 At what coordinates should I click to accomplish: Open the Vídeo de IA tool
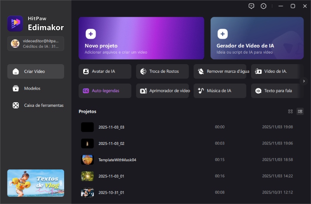pos(274,71)
